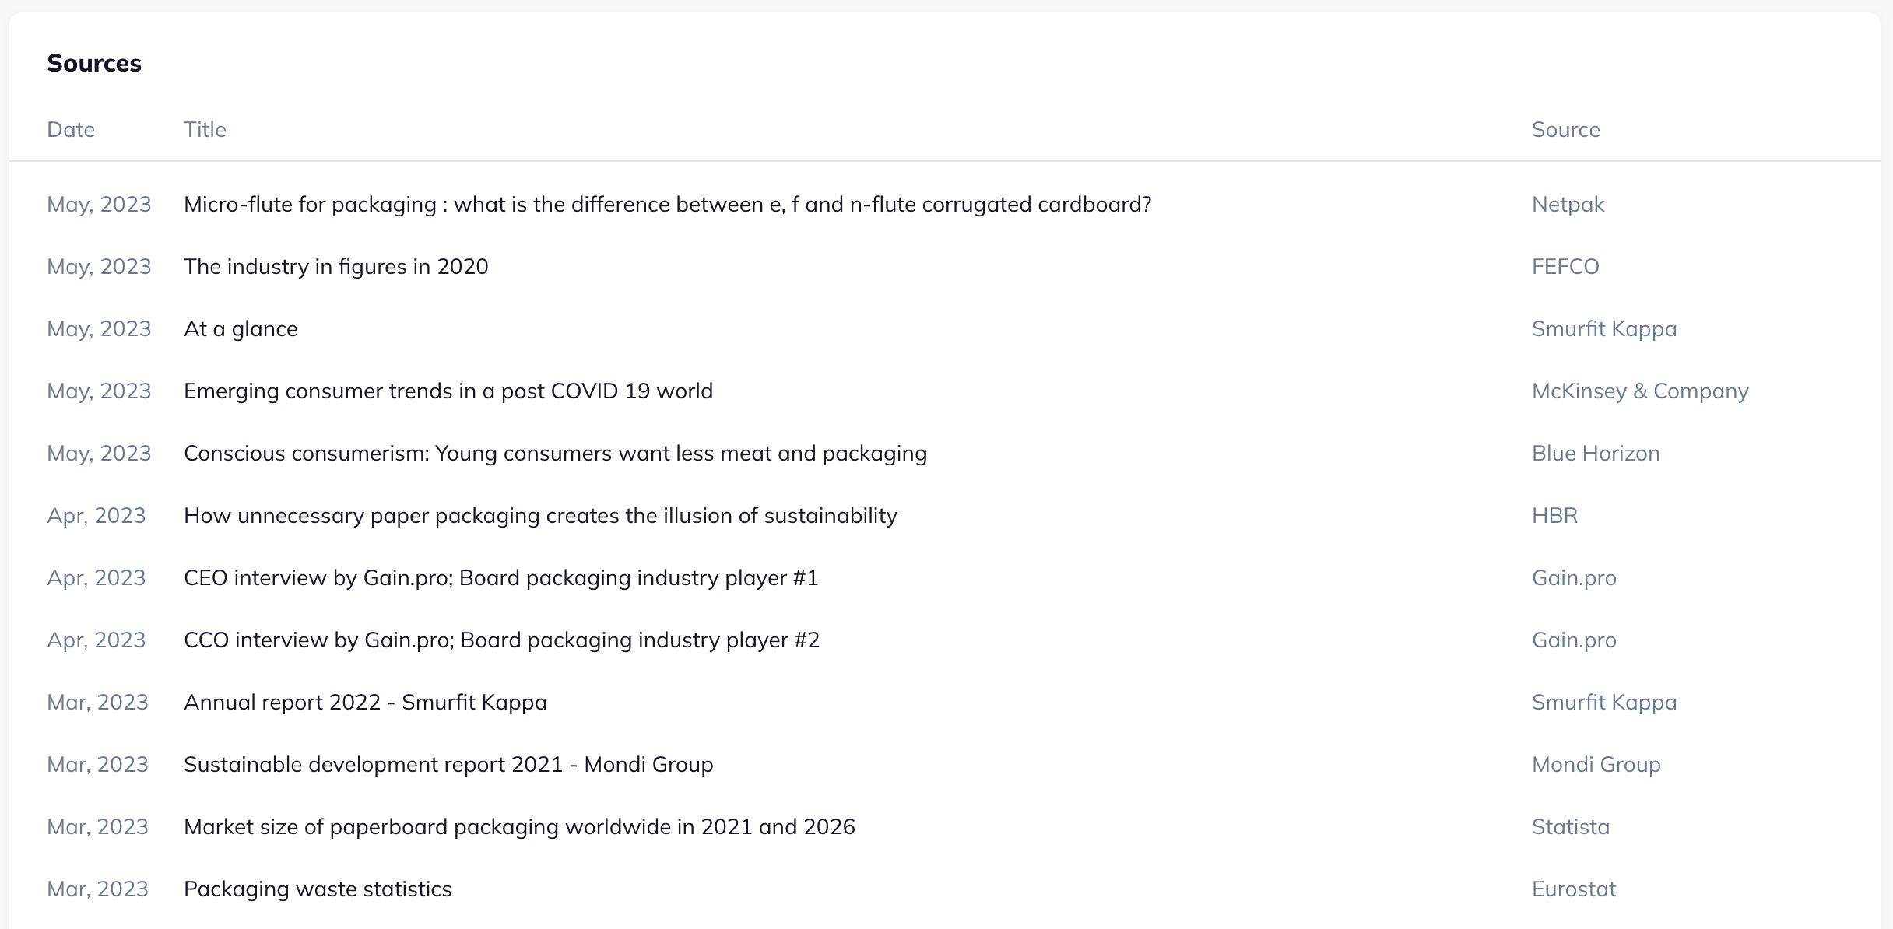Screen dimensions: 1893x929
Task: Click the FEFCO source name
Action: pos(1565,267)
